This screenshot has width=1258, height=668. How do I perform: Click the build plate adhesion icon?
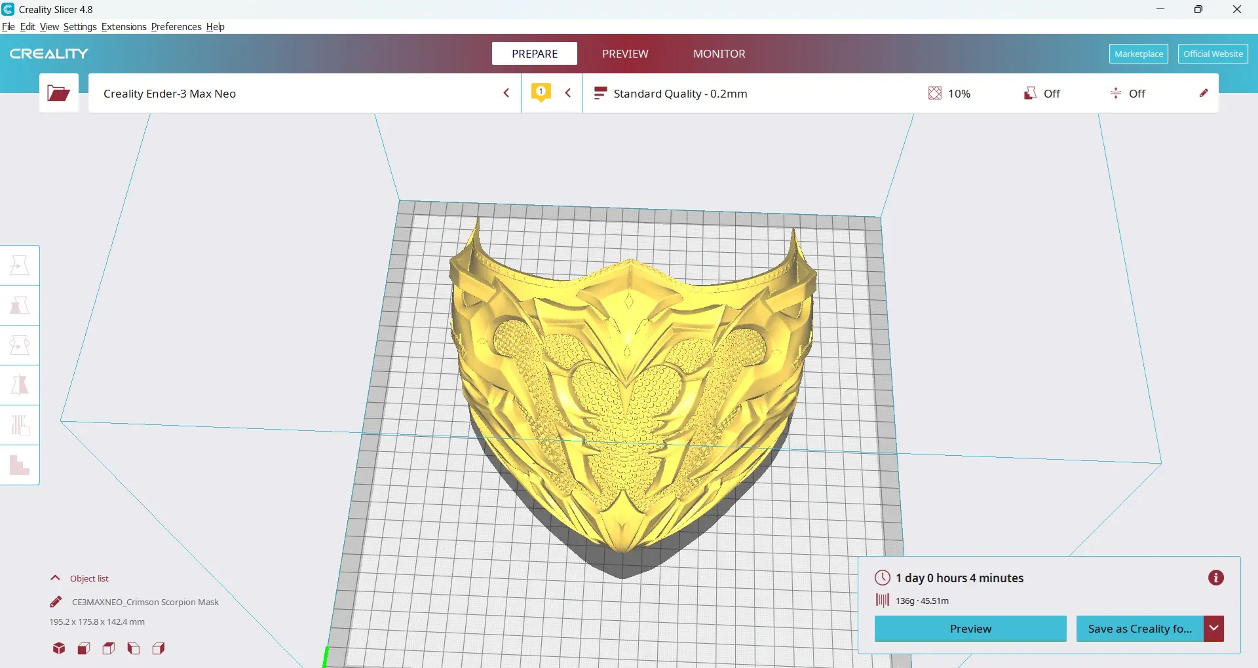click(1116, 94)
